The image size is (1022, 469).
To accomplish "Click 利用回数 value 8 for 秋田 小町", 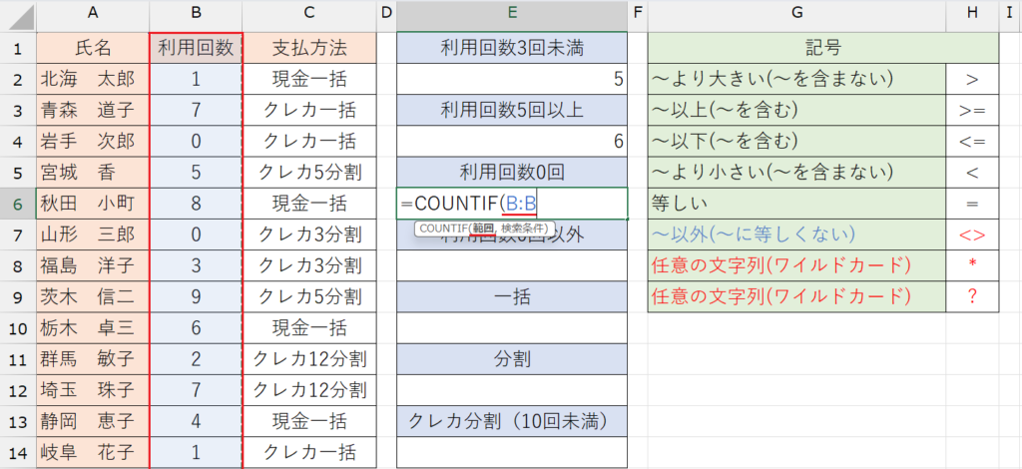I will coord(196,204).
